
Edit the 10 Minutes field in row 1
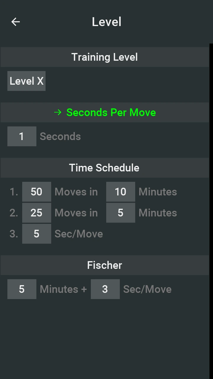[x=120, y=192]
